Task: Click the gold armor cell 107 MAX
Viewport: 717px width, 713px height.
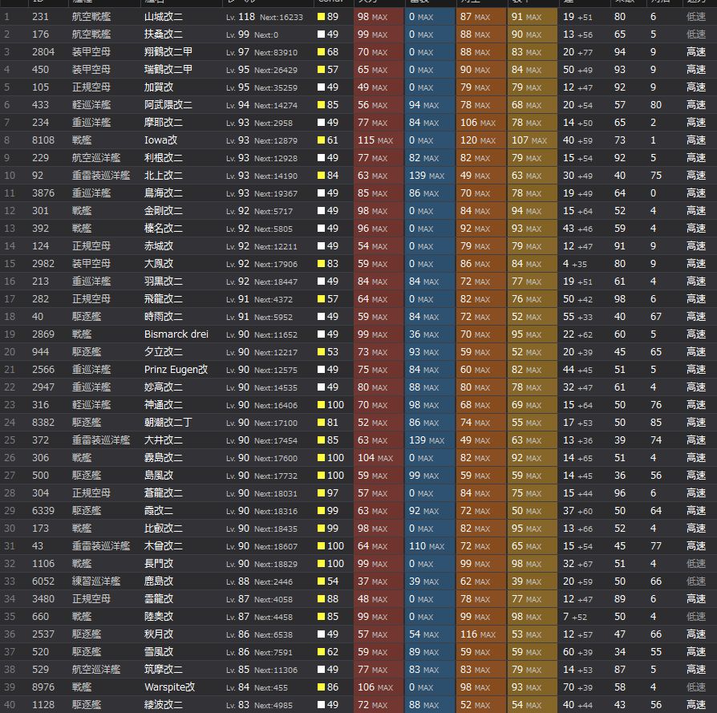Action: pos(533,140)
